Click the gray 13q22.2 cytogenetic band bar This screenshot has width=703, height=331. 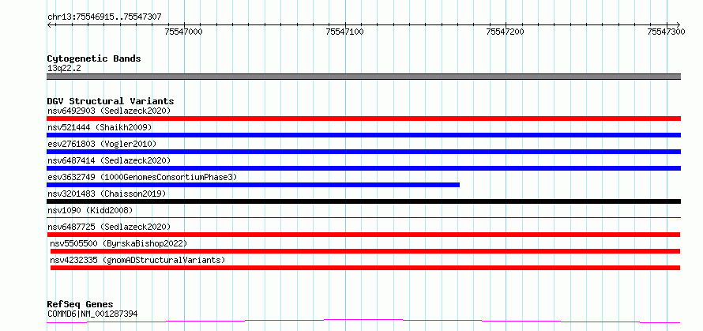(x=363, y=77)
